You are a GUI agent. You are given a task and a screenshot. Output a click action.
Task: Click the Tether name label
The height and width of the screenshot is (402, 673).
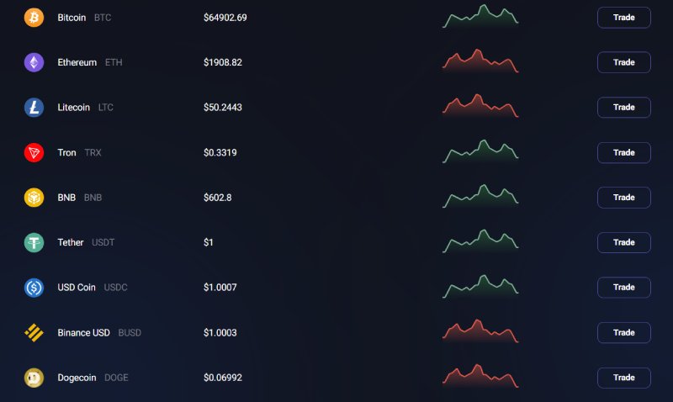[x=71, y=242]
